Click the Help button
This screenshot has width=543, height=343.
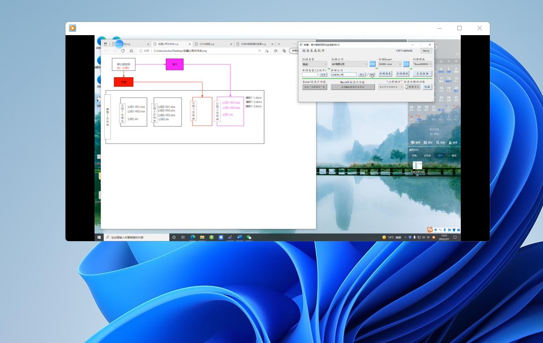[426, 51]
